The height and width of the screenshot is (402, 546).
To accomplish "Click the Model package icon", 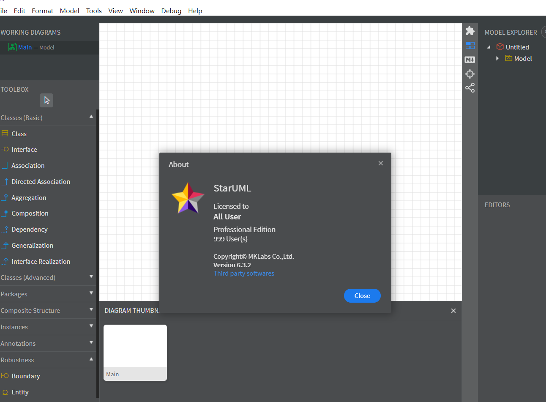I will point(509,58).
